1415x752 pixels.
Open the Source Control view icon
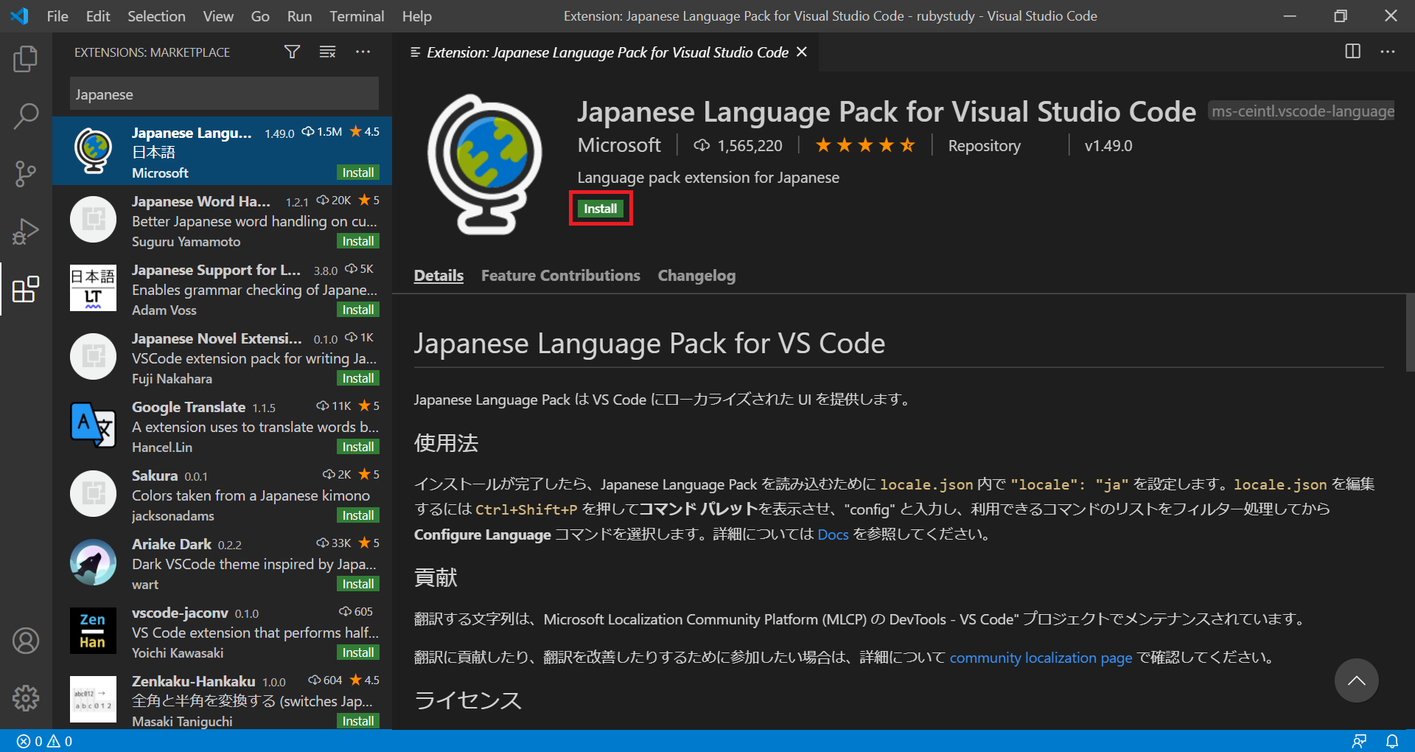26,174
